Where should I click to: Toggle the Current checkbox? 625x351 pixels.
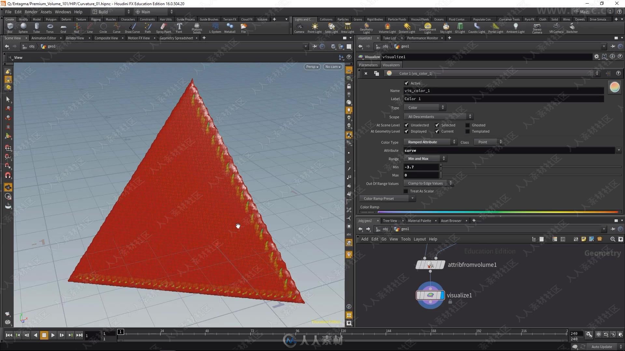(437, 131)
